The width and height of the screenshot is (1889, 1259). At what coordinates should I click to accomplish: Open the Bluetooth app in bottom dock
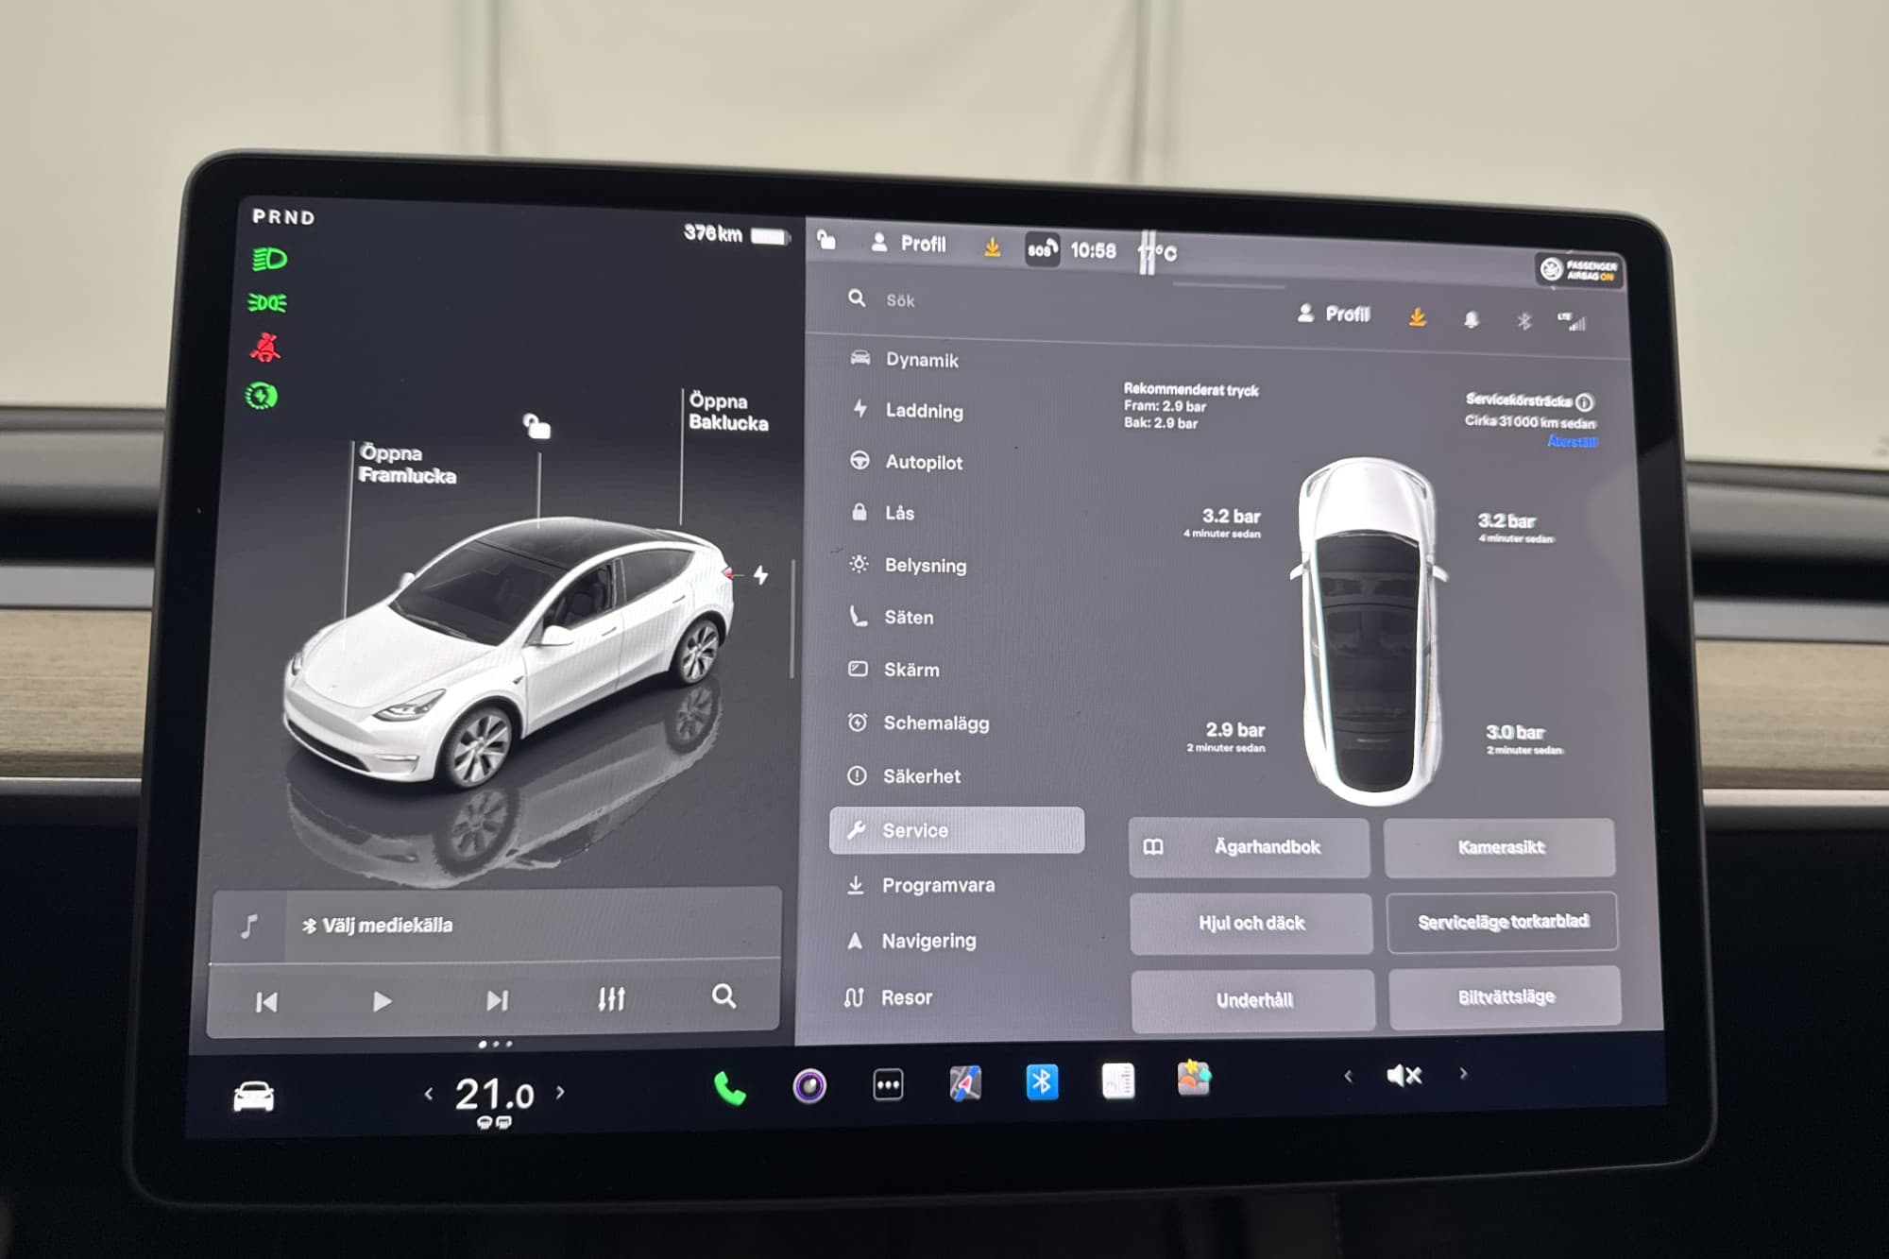pyautogui.click(x=1042, y=1081)
